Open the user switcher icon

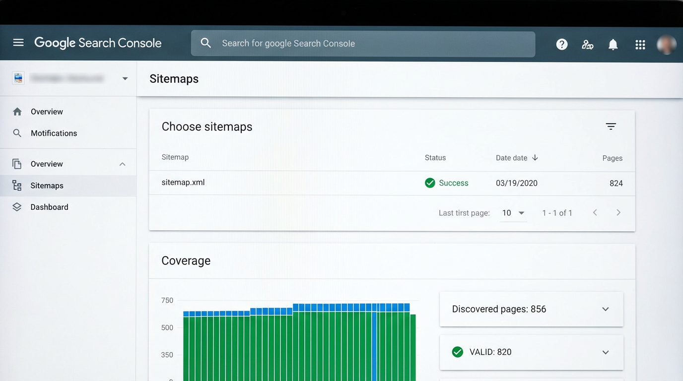point(587,44)
